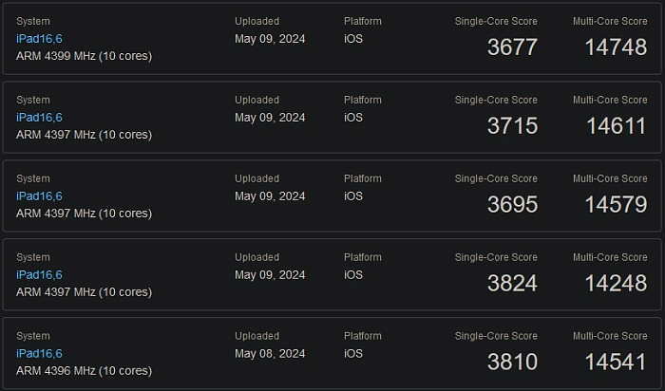
Task: Open iPad16,6 link in the 3677 single-core row
Action: pos(39,39)
